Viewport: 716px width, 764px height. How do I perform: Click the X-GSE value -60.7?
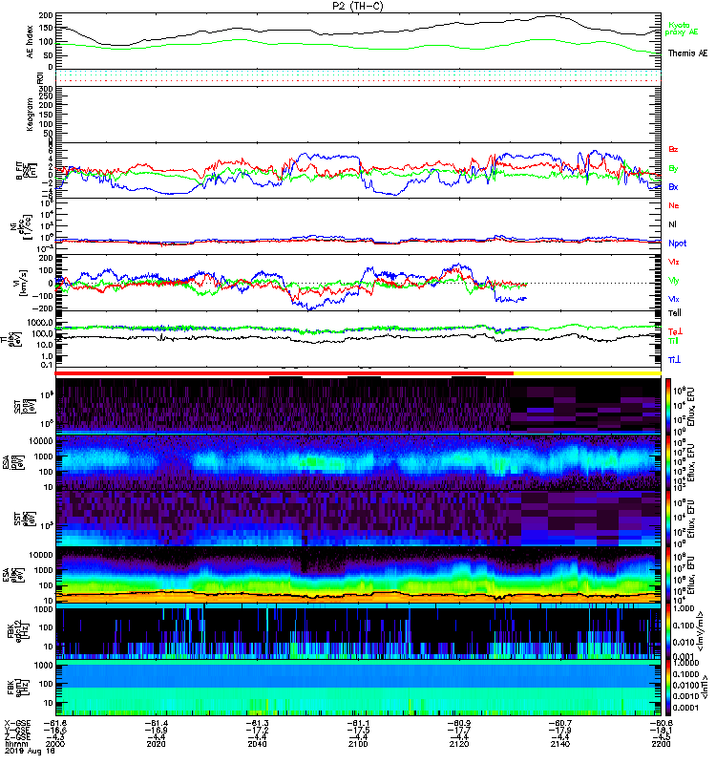click(560, 723)
